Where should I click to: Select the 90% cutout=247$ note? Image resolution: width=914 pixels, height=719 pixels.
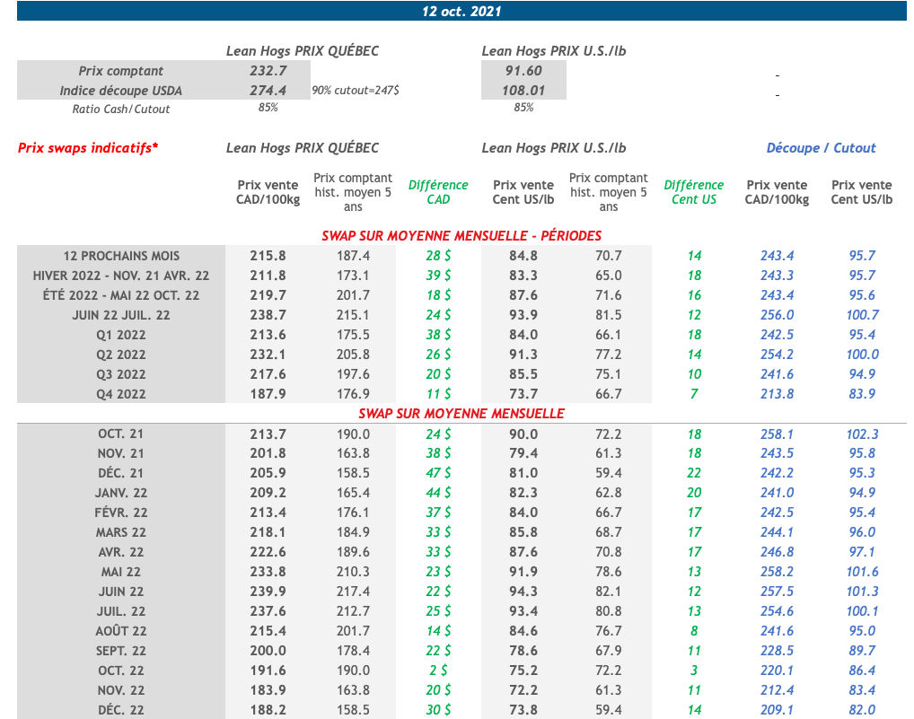click(x=356, y=91)
